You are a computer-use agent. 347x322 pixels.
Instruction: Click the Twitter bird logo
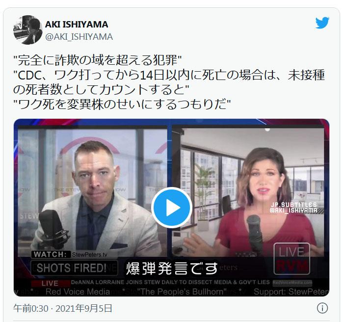coord(322,23)
